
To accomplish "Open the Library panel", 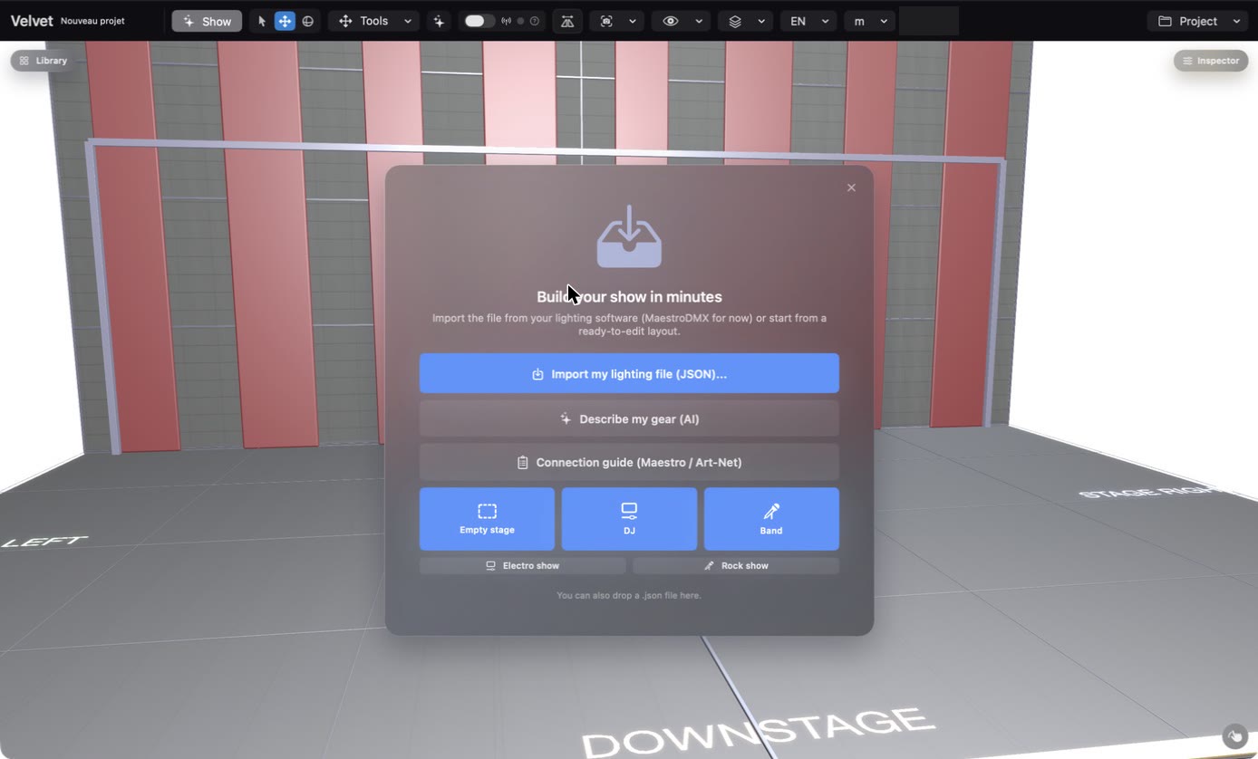I will click(x=43, y=61).
